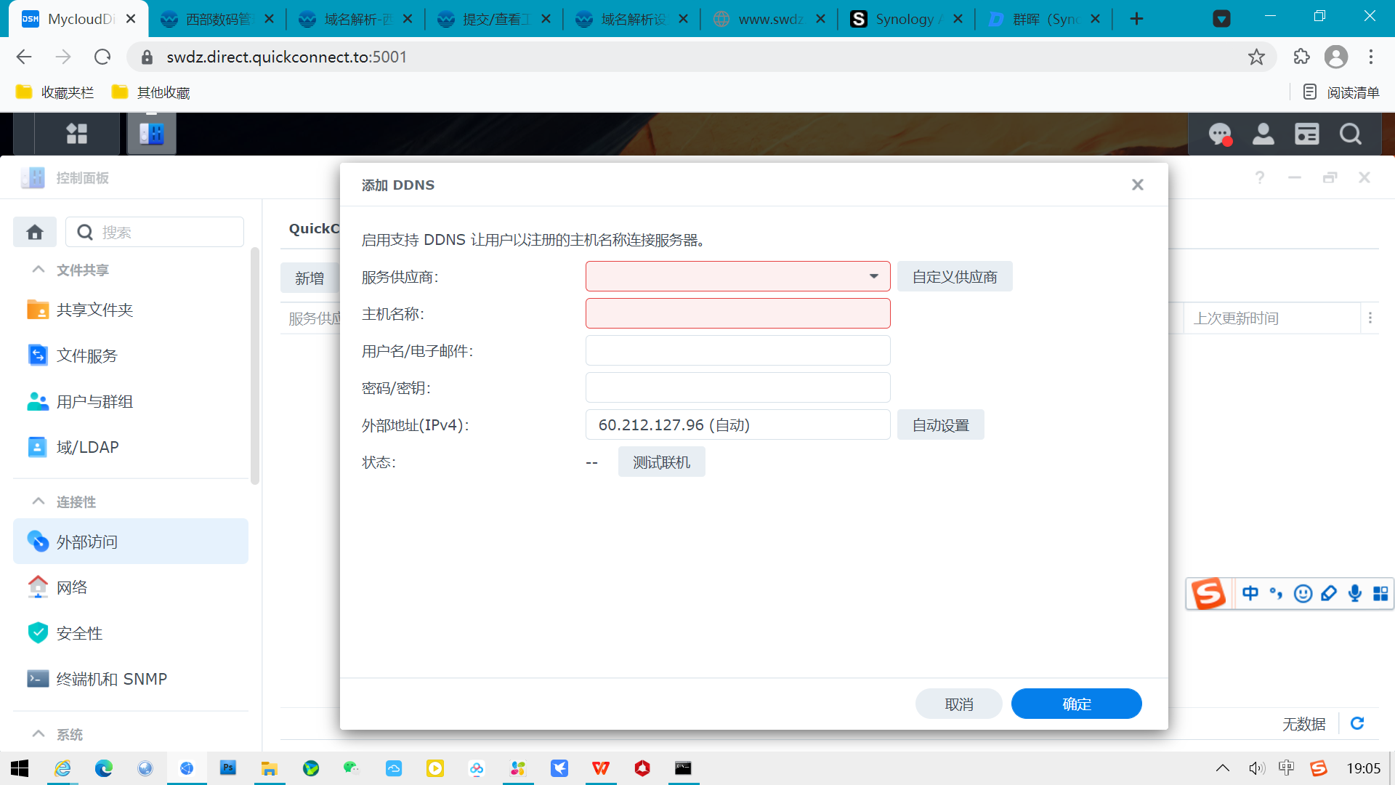The image size is (1395, 785).
Task: Select the Control Panel icon in DSM taskbar
Action: point(151,134)
